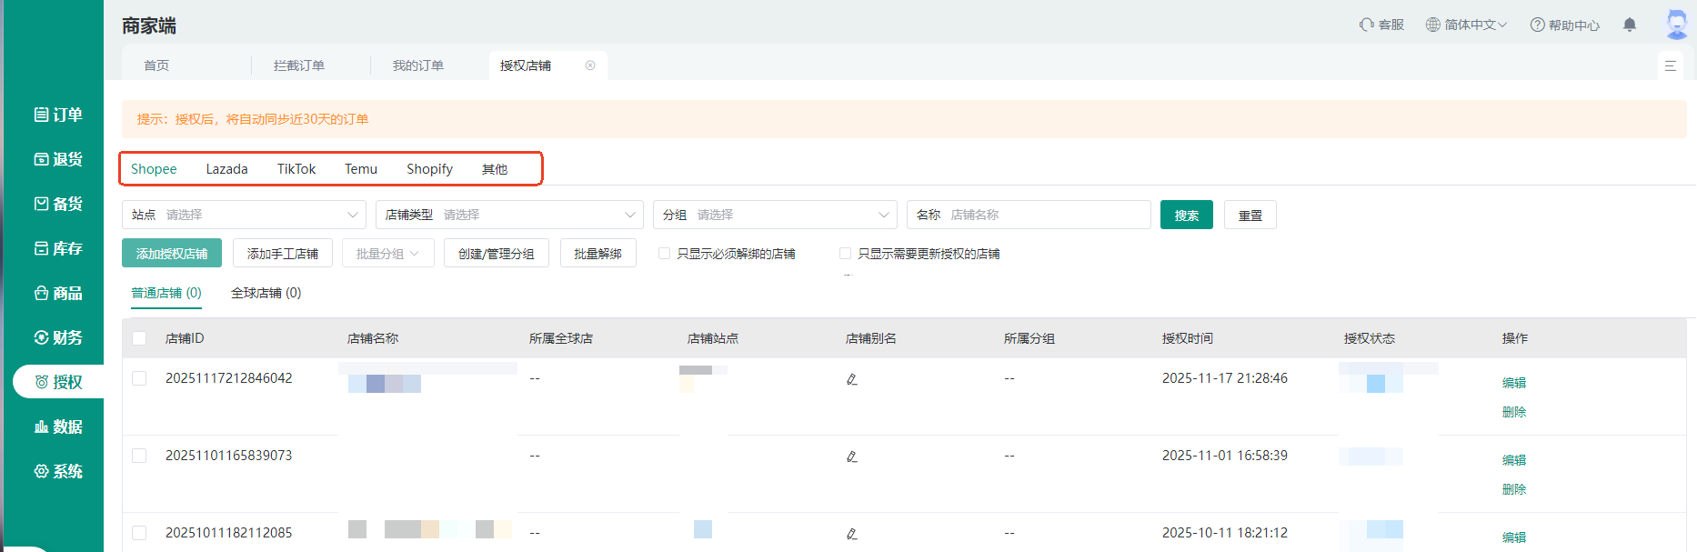Open 订单 in the sidebar
Image resolution: width=1697 pixels, height=552 pixels.
click(58, 115)
